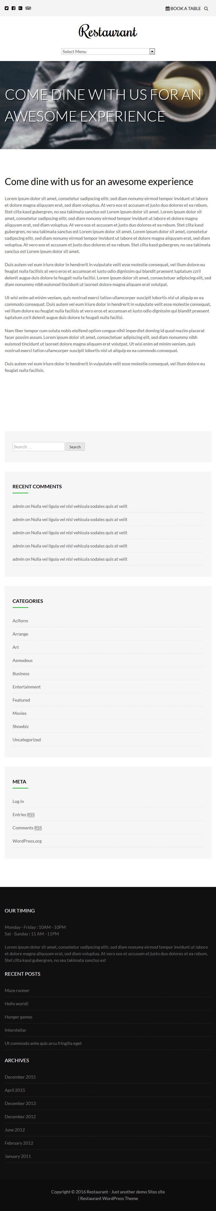
Task: Open the TripAdvisor social icon
Action: tap(28, 8)
